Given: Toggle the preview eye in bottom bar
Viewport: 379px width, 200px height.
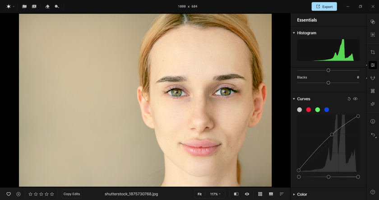Looking at the screenshot, I should click(x=247, y=194).
